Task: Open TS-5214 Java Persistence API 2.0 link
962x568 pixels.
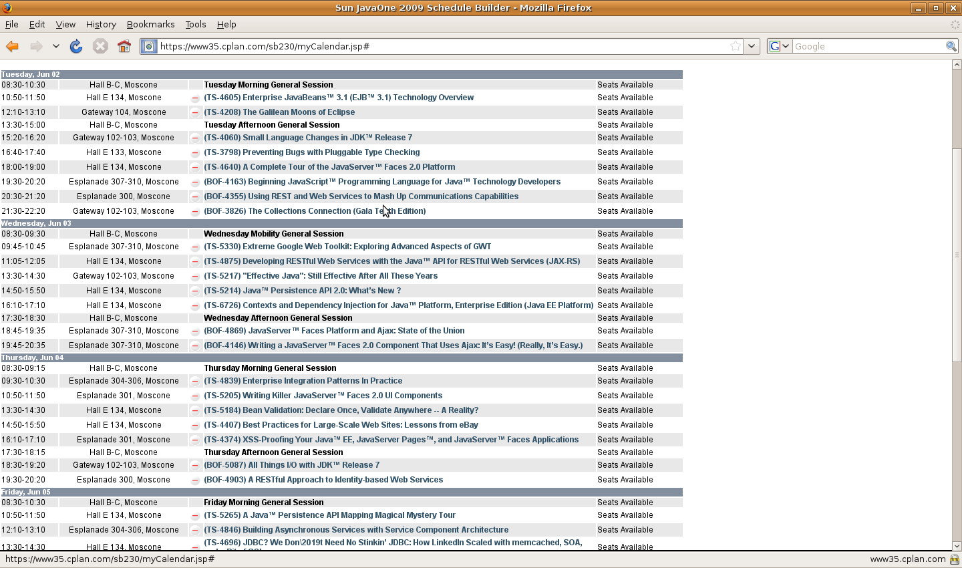Action: pos(303,291)
